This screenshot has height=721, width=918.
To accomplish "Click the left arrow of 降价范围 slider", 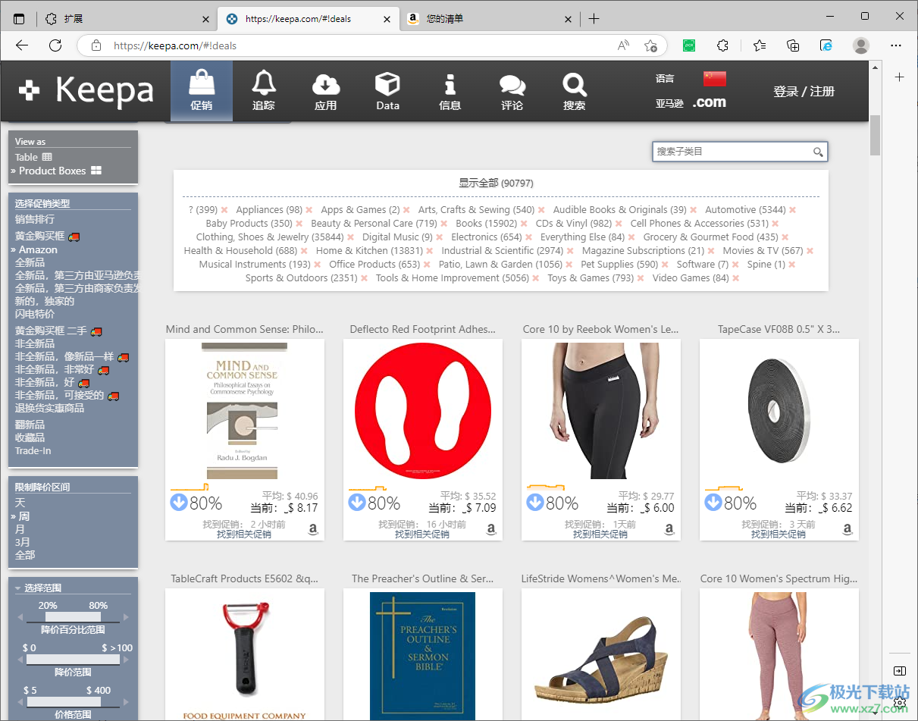I will (19, 660).
